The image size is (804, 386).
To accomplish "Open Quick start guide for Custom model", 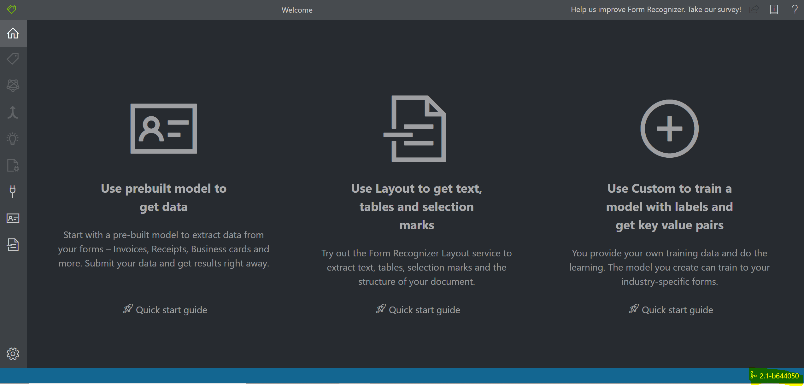I will pyautogui.click(x=671, y=310).
